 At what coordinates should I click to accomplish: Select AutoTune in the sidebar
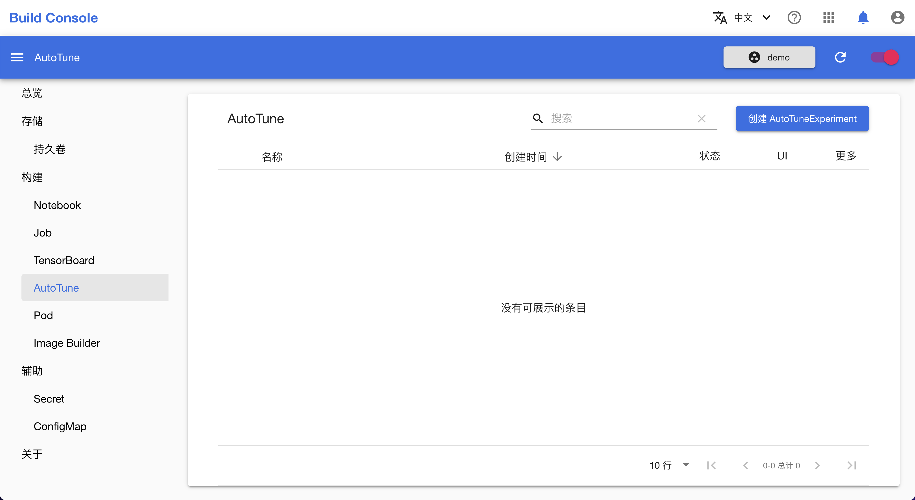coord(95,288)
